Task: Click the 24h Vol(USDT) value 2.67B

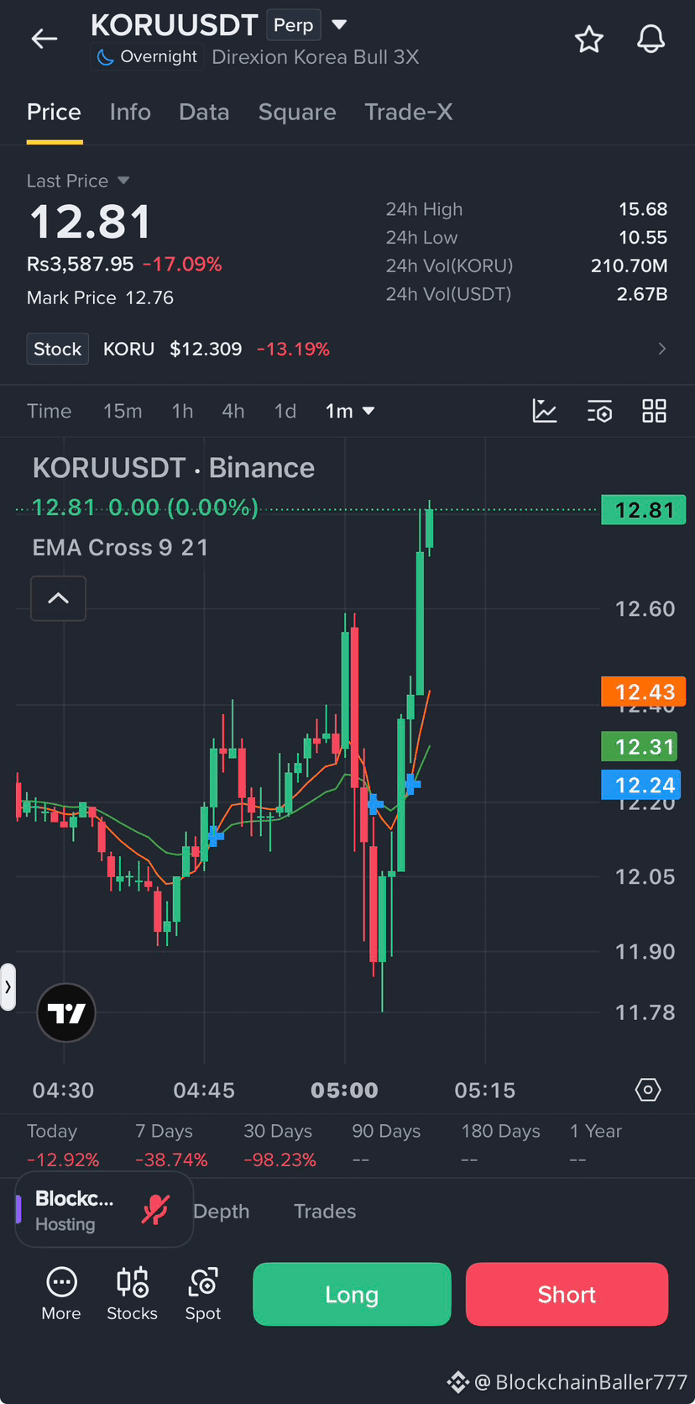Action: tap(642, 294)
